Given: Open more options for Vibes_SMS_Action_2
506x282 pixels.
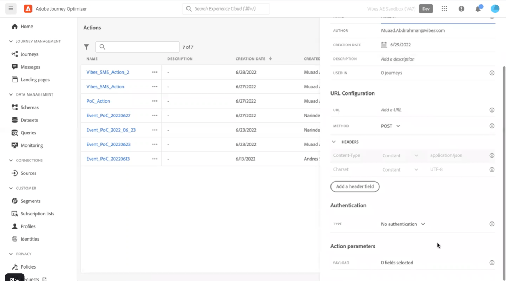Looking at the screenshot, I should coord(155,72).
